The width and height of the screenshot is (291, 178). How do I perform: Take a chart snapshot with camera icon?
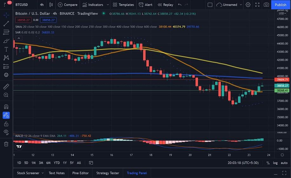[266, 5]
